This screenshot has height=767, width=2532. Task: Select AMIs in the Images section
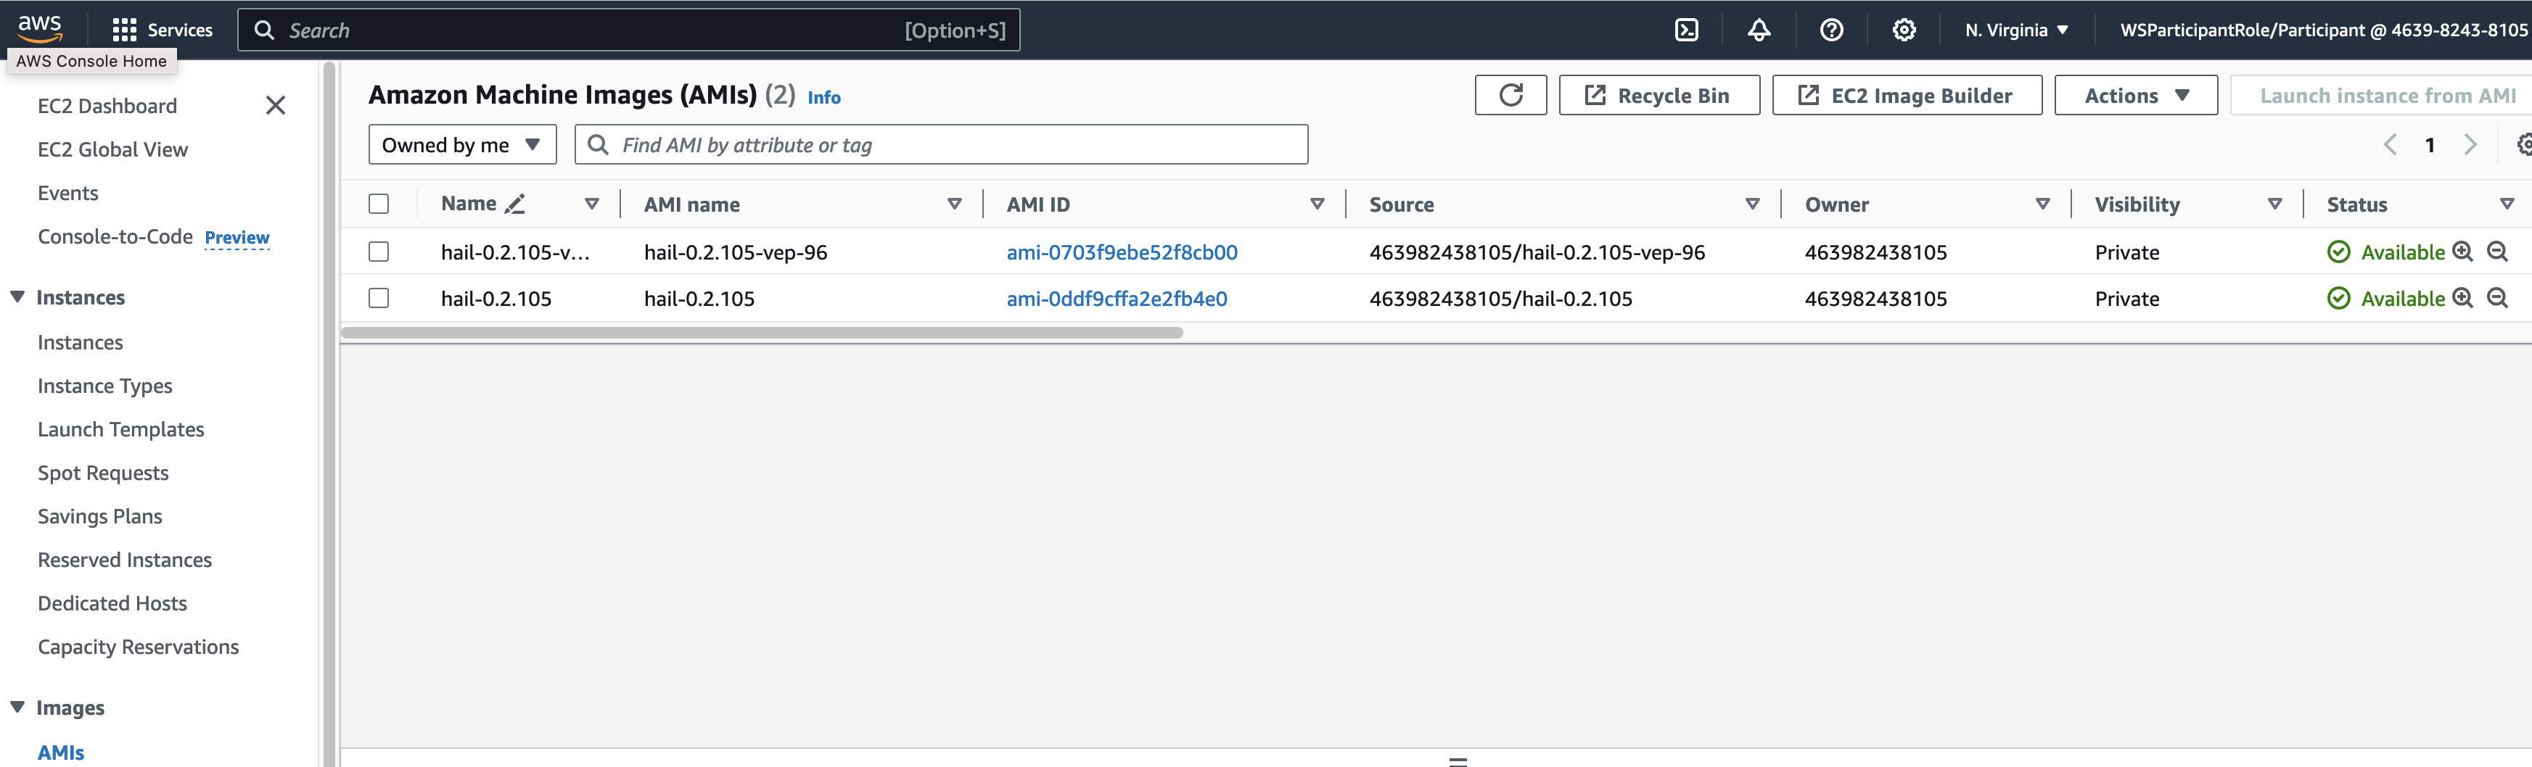pos(61,753)
